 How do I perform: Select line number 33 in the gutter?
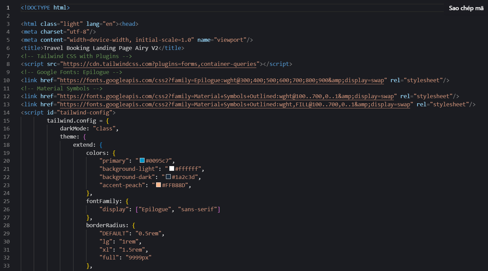[7, 266]
